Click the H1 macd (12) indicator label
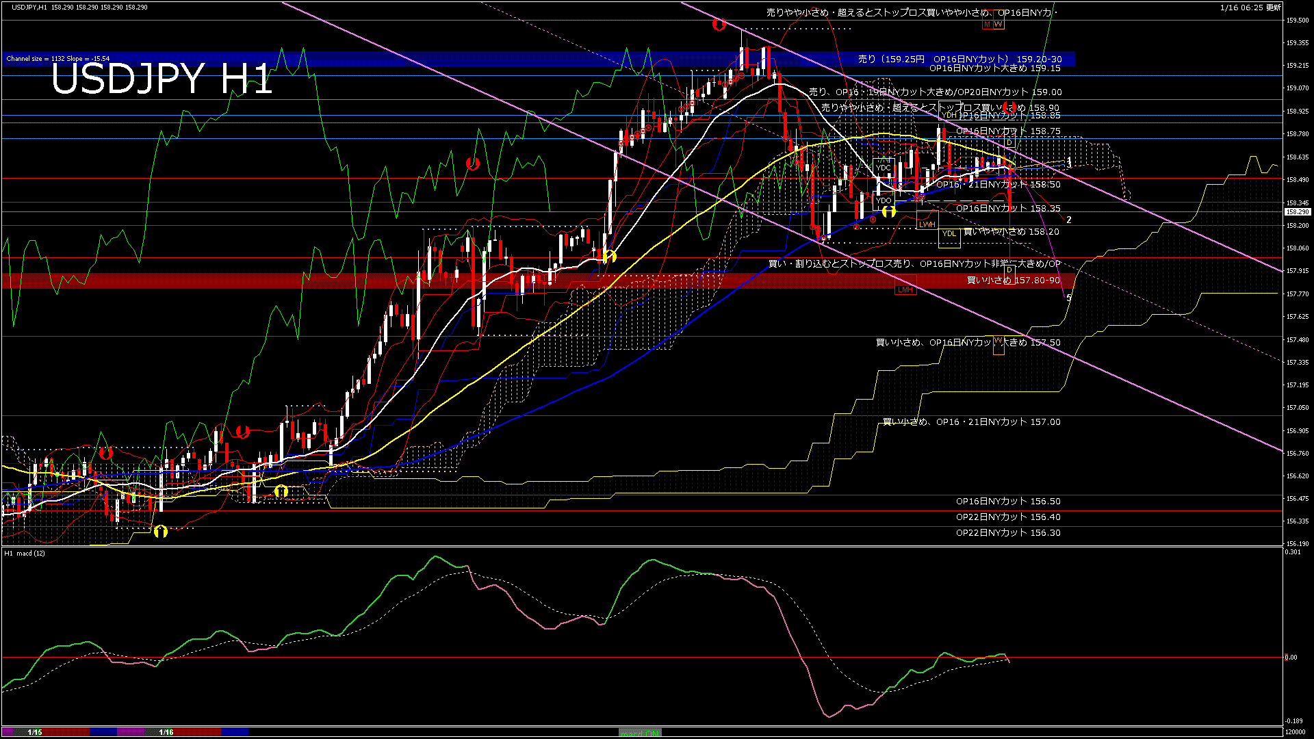The height and width of the screenshot is (739, 1314). (x=25, y=553)
